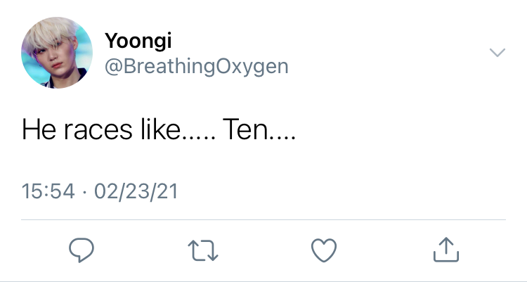Toggle the heart to favorite this tweet
The height and width of the screenshot is (282, 527).
coord(324,250)
